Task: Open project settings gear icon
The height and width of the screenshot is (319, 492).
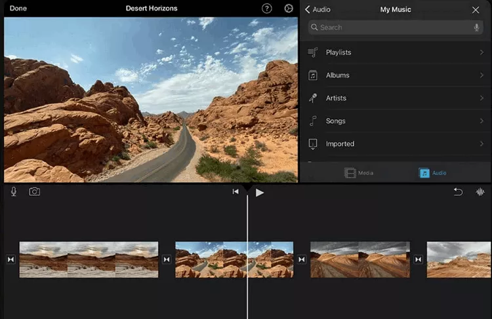Action: click(x=289, y=9)
